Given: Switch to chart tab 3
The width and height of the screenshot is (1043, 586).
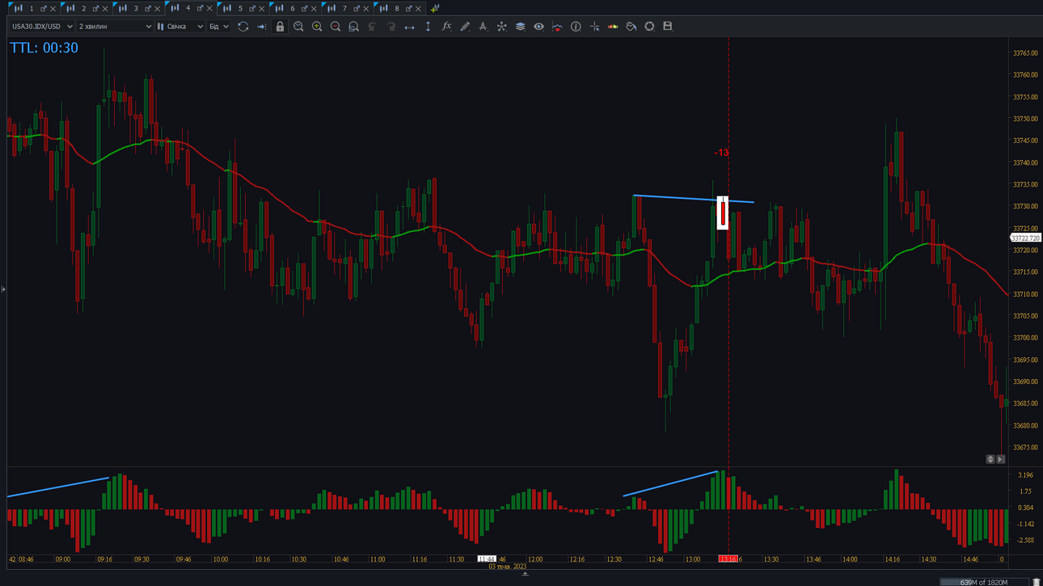Looking at the screenshot, I should [135, 8].
